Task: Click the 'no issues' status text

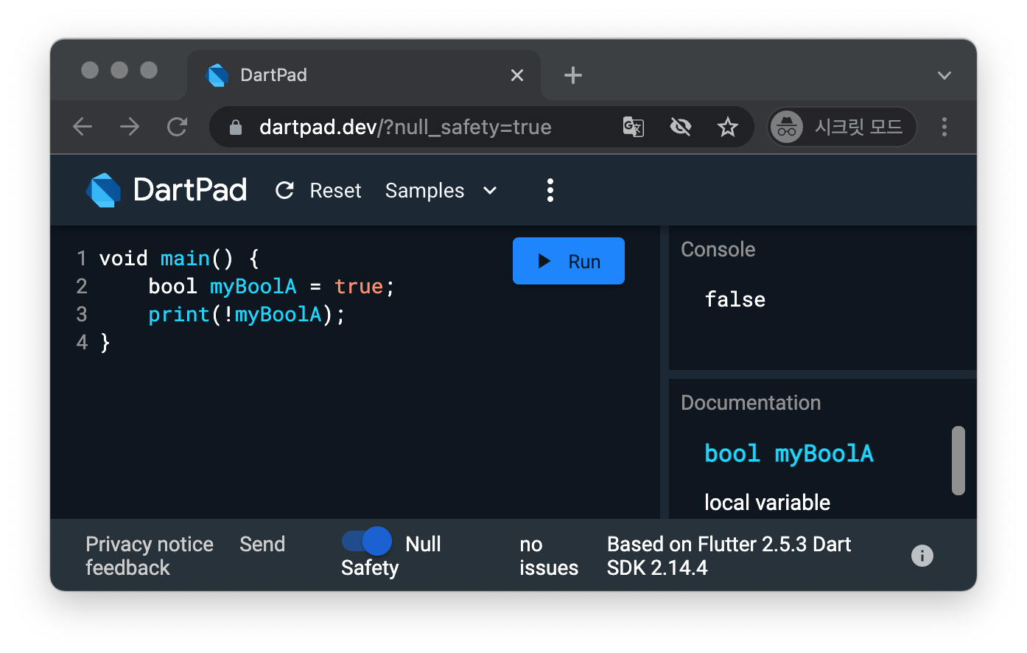Action: point(549,556)
